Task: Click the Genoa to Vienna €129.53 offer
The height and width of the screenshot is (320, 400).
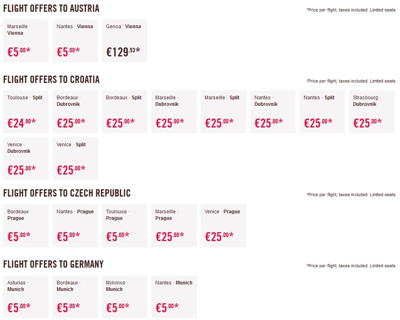Action: [124, 40]
